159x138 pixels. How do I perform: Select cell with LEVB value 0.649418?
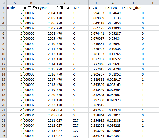click(x=97, y=23)
